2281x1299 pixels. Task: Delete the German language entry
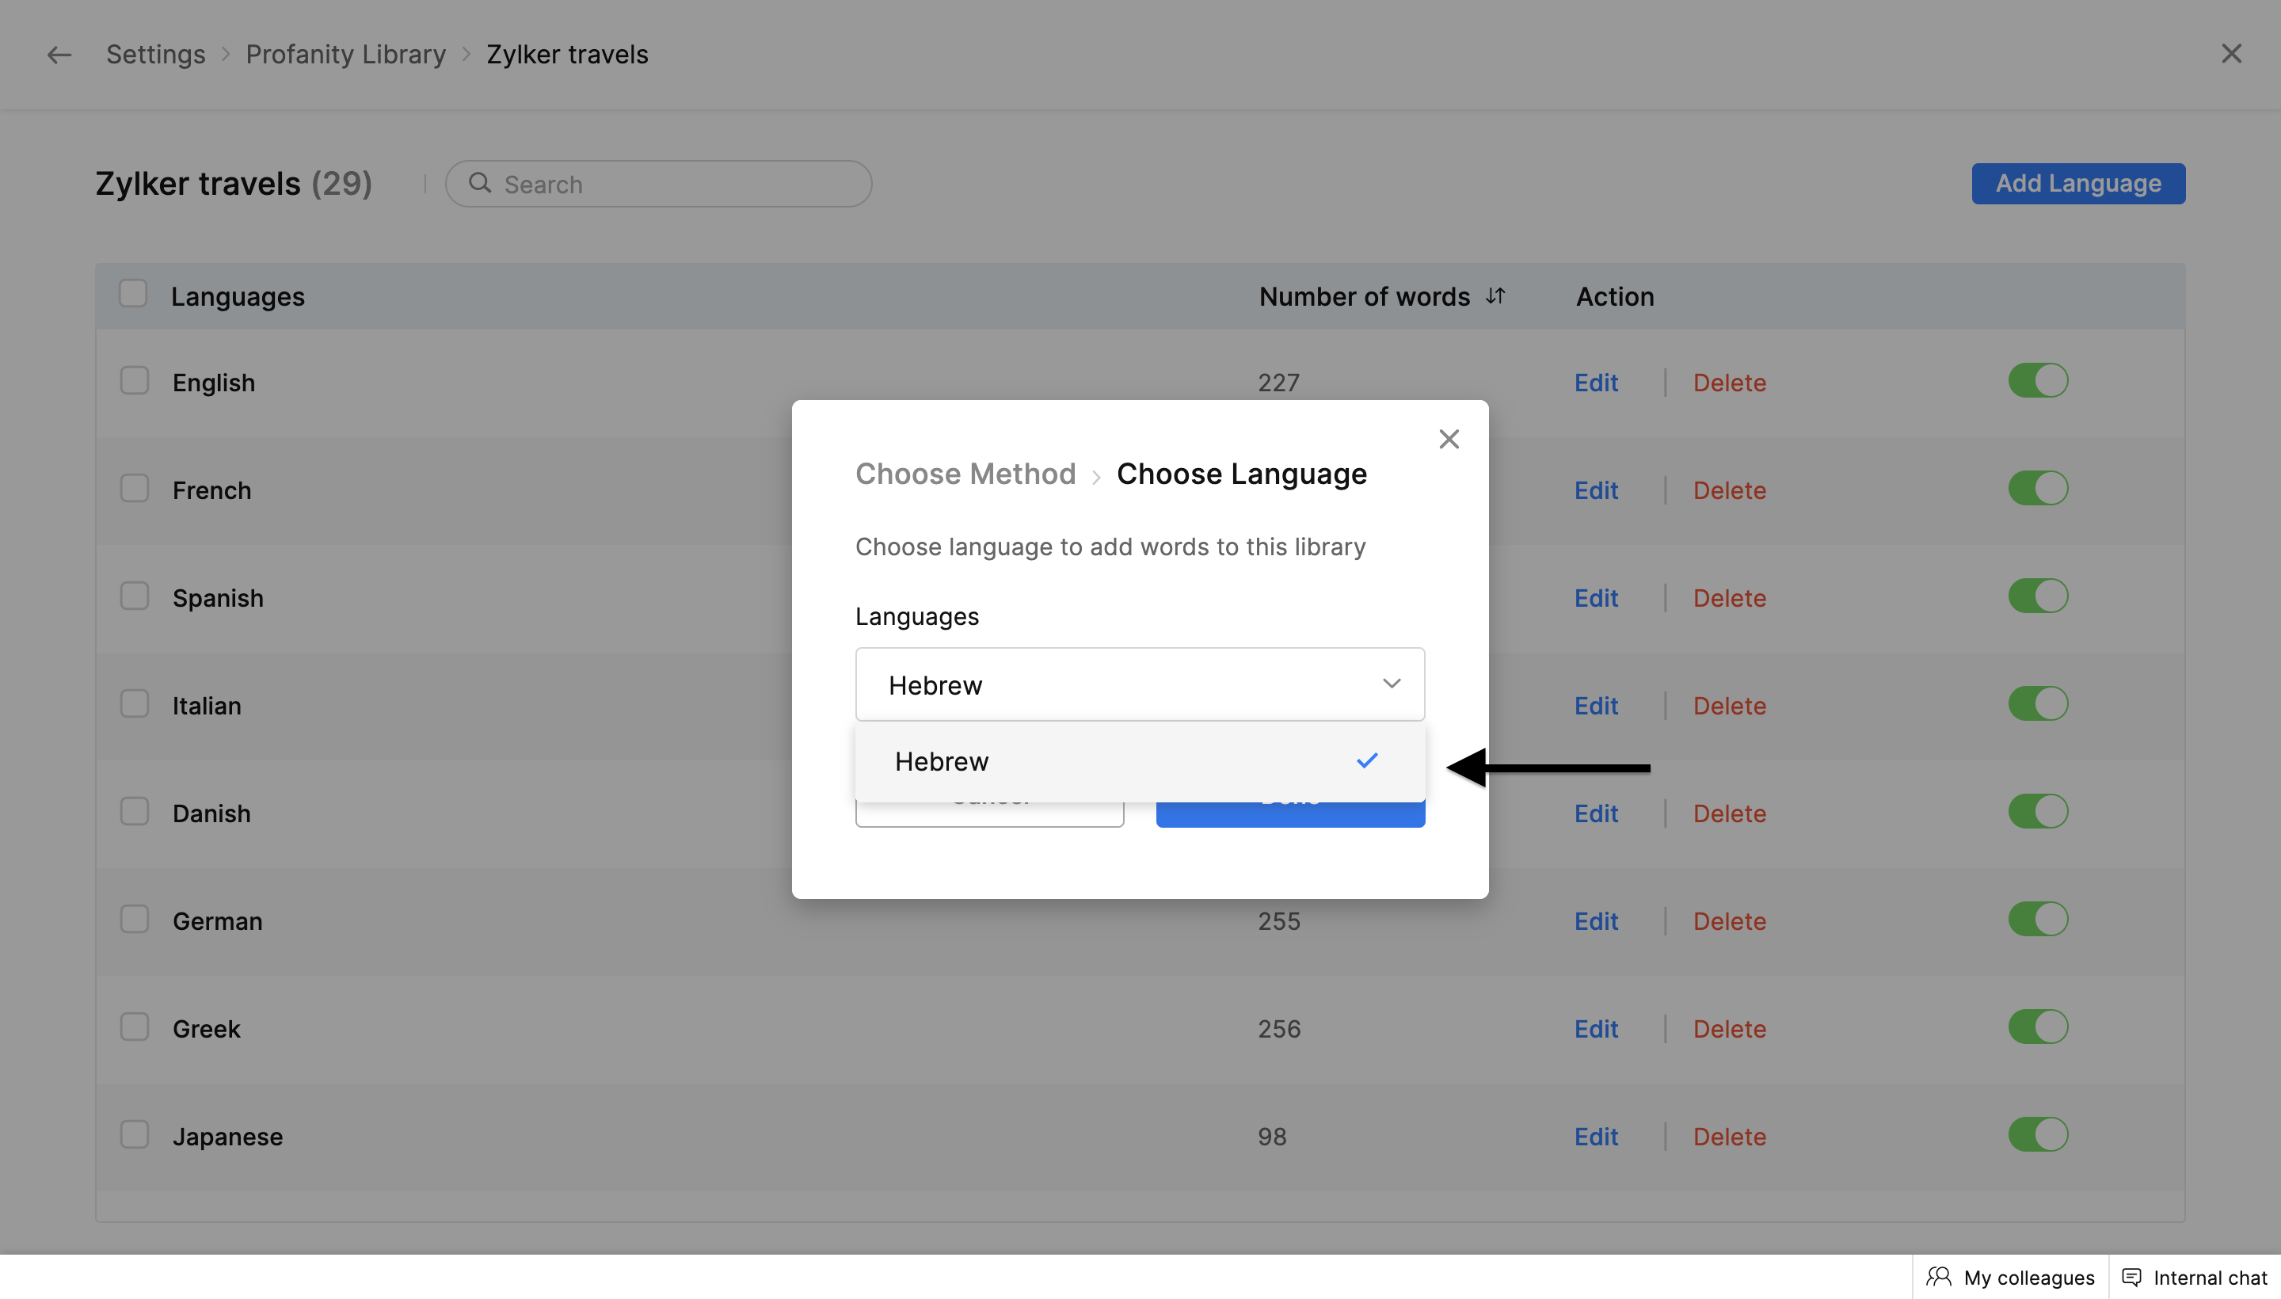tap(1729, 920)
